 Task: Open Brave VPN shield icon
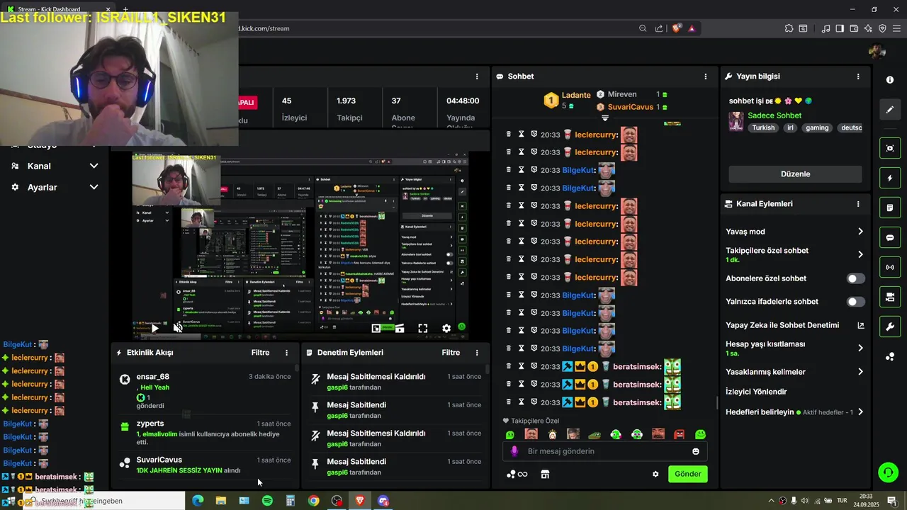[882, 28]
